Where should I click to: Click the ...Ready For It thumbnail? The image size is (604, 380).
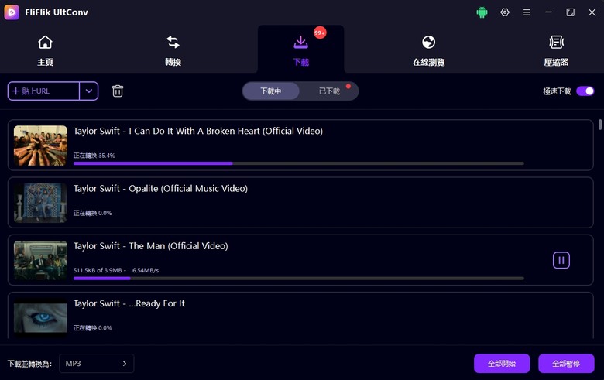click(x=40, y=318)
